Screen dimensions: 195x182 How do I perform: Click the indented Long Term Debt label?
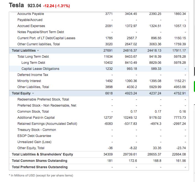click(33, 63)
